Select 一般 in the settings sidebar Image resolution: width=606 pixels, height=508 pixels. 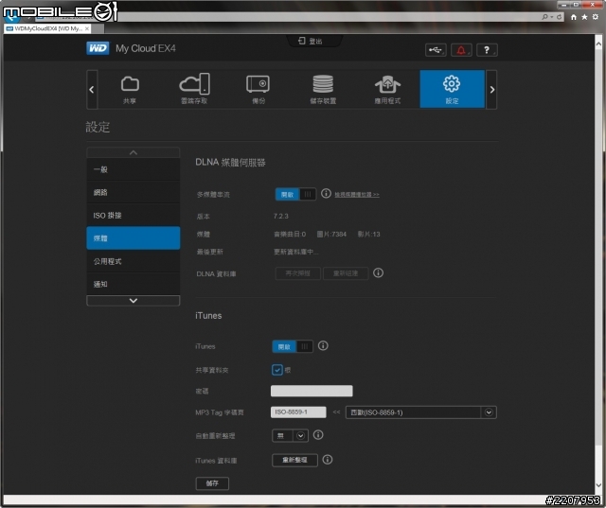pos(134,169)
